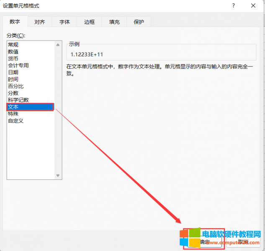The height and width of the screenshot is (251, 265).
Task: Switch to the 填充 tab
Action: 114,22
